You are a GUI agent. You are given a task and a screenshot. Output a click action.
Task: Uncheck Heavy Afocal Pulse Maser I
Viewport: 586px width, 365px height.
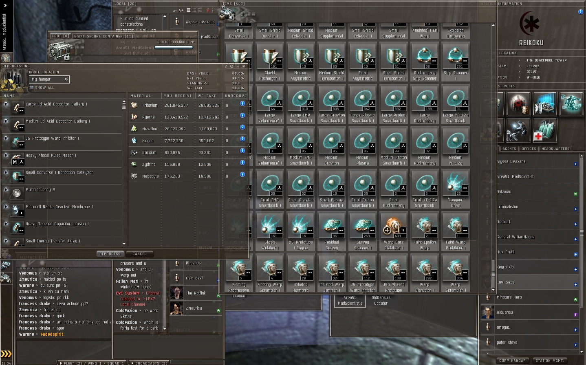pyautogui.click(x=6, y=155)
